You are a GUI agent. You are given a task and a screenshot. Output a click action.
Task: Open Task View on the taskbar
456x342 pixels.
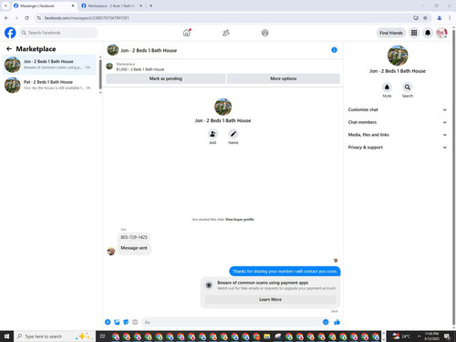102,337
